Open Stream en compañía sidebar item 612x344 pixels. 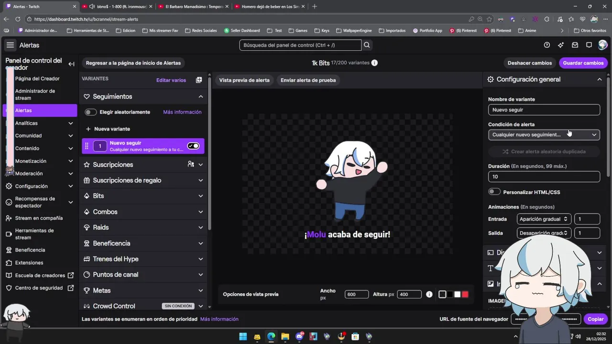pyautogui.click(x=39, y=218)
